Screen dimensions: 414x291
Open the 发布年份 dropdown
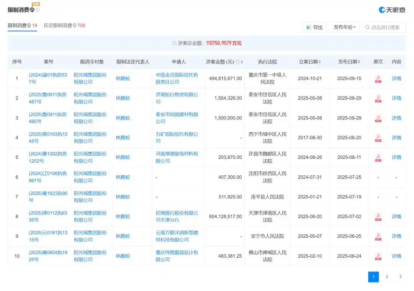pyautogui.click(x=344, y=27)
